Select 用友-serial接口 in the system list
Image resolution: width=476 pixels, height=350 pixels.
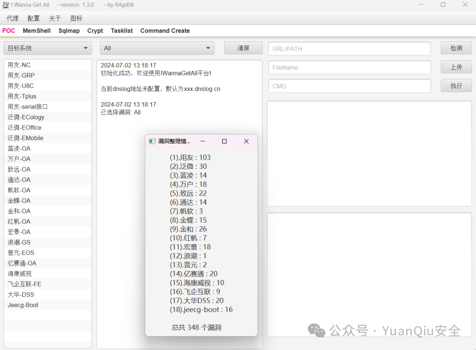click(x=48, y=107)
